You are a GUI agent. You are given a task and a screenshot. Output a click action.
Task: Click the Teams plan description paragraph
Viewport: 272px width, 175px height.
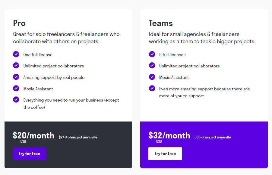click(x=202, y=38)
